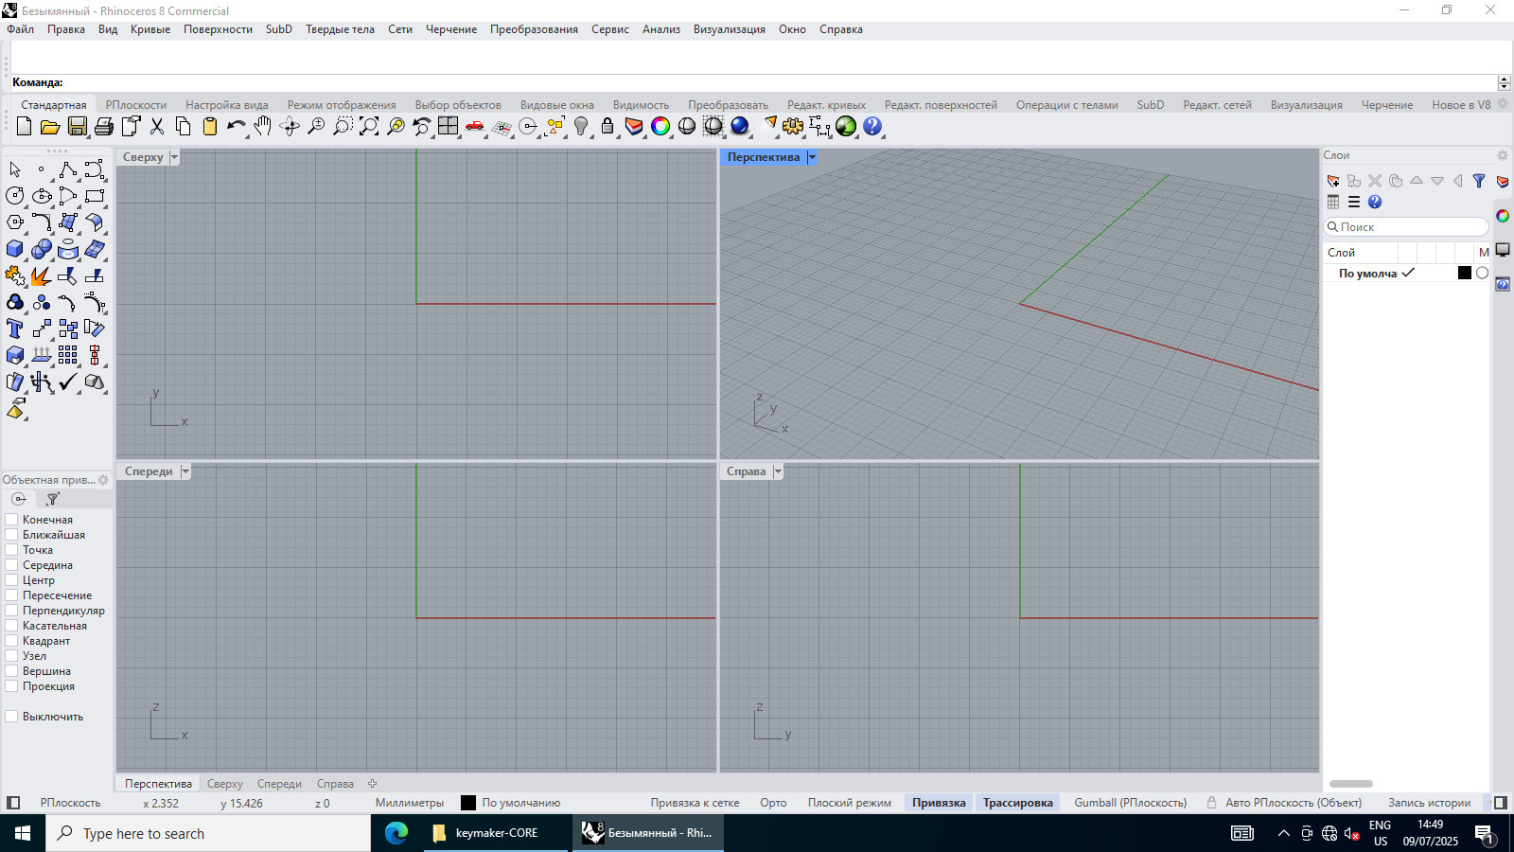This screenshot has height=852, width=1514.
Task: Choose the Text tool in left sidebar
Action: coord(15,328)
